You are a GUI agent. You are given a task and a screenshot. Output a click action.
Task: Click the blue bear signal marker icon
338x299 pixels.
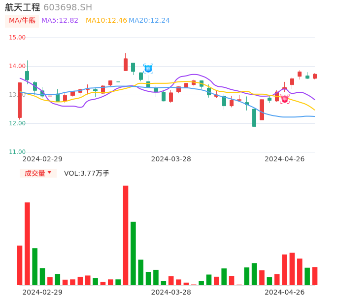click(x=148, y=69)
